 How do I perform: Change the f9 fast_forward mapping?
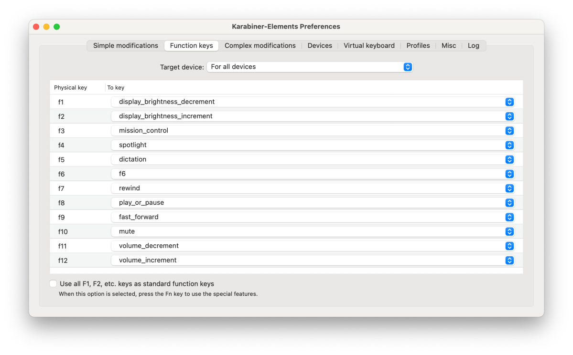[x=313, y=217]
